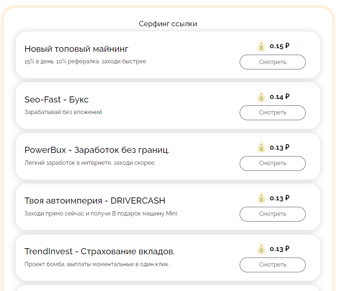Viewport: 341px width, 291px height.
Task: Watch the TrendInvest link with Смотреть
Action: [273, 265]
